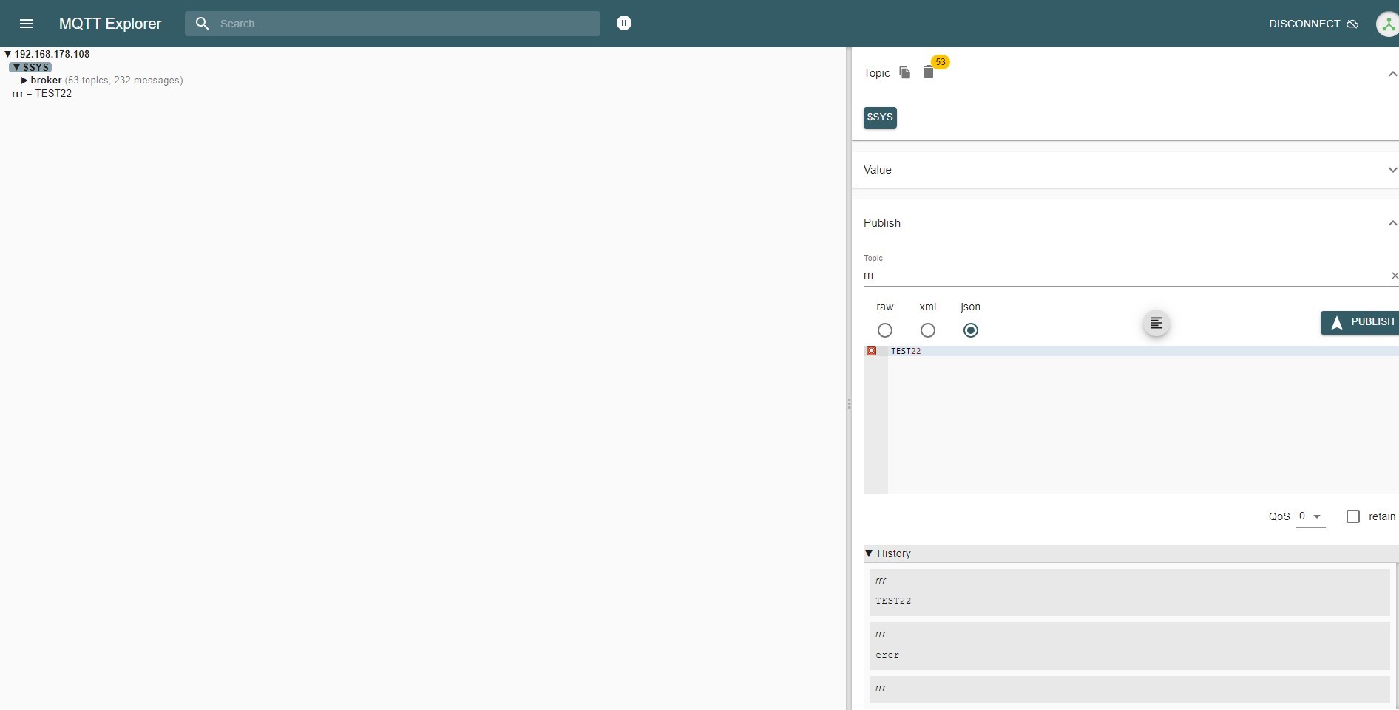Open the QoS dropdown

(x=1310, y=516)
